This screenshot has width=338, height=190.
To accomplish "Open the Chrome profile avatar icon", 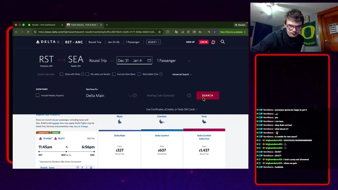I will coord(215,32).
